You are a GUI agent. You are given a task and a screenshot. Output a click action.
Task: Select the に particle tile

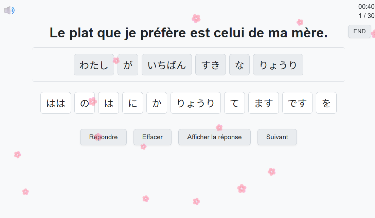pos(132,103)
